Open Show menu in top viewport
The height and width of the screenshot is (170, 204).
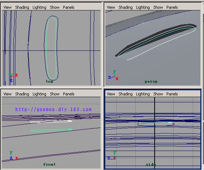[x=54, y=7]
